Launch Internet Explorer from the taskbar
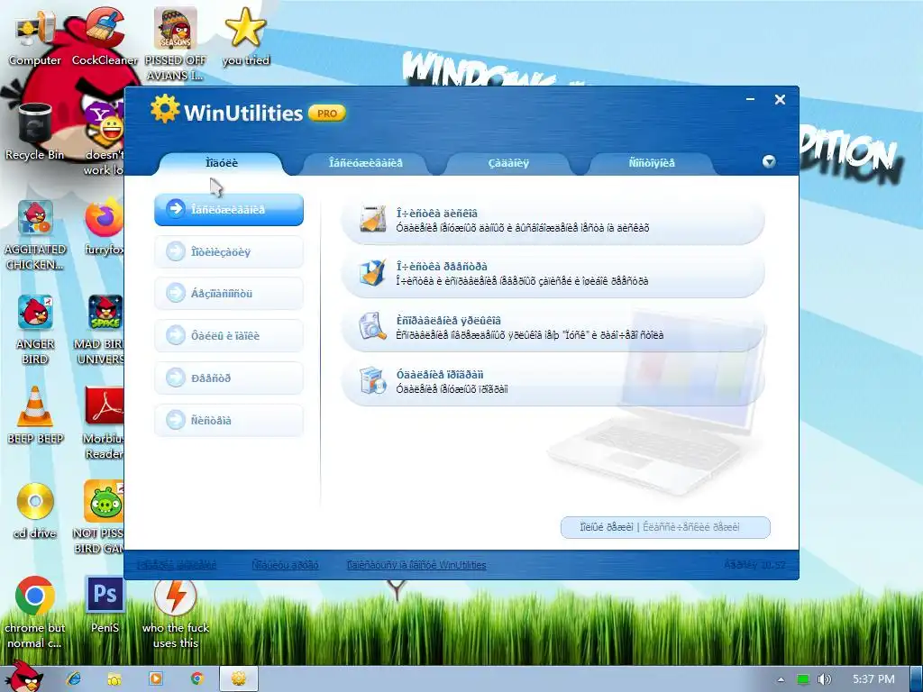The image size is (923, 692). coord(74,678)
